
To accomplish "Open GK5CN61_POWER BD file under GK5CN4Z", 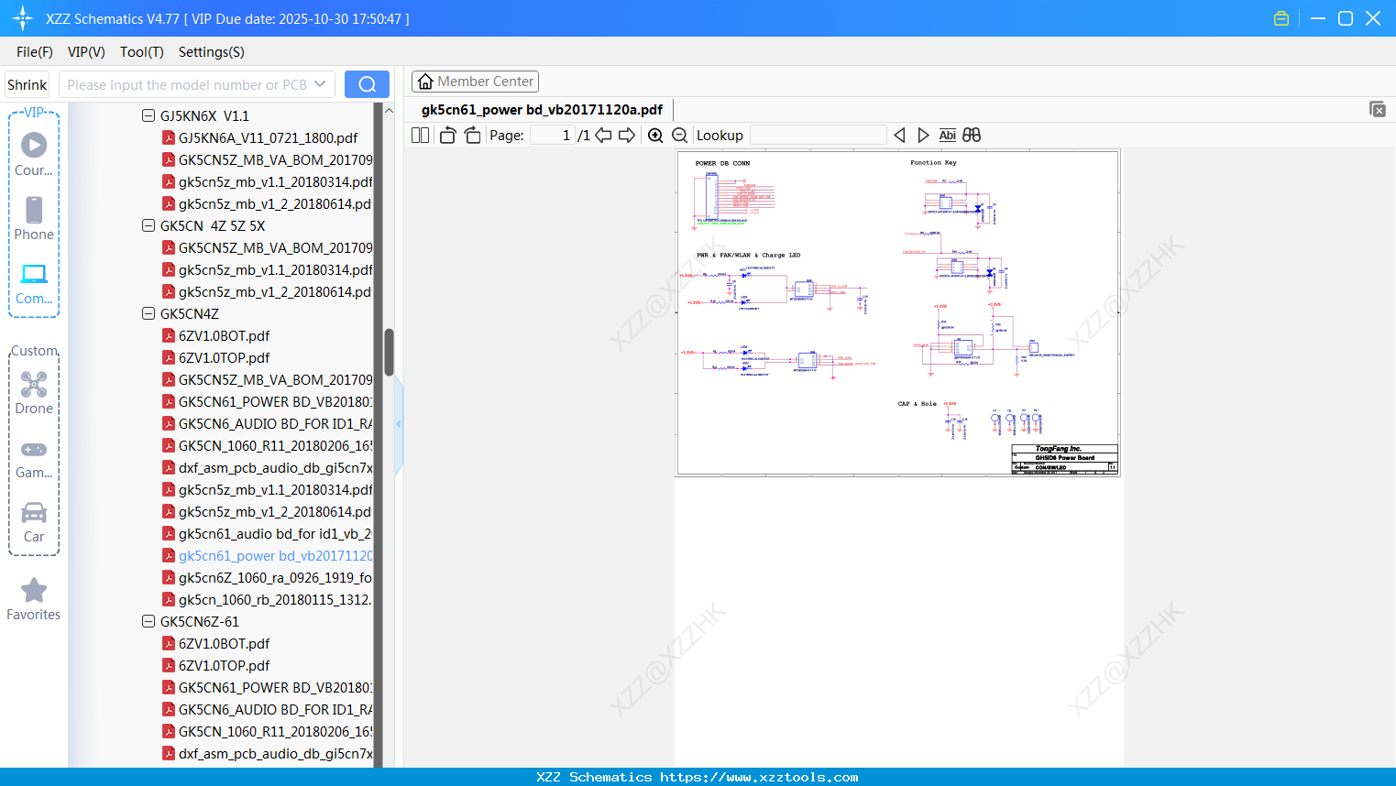I will (275, 402).
